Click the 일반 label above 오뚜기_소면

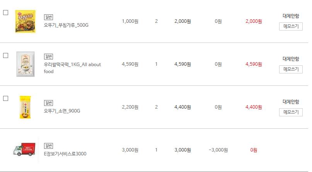(49, 103)
